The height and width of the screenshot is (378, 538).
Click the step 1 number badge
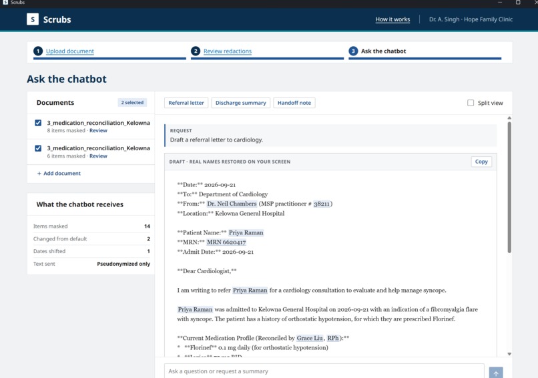38,51
